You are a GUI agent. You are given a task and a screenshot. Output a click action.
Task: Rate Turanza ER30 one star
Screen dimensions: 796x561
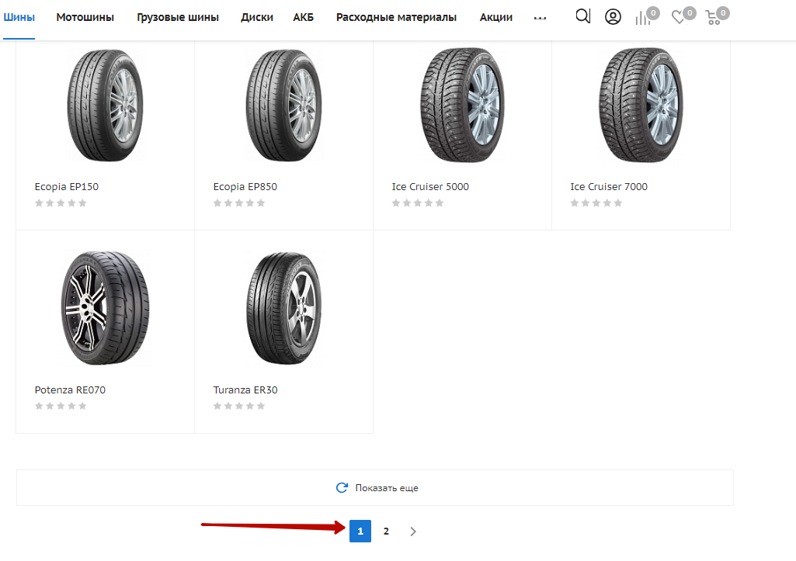coord(217,406)
